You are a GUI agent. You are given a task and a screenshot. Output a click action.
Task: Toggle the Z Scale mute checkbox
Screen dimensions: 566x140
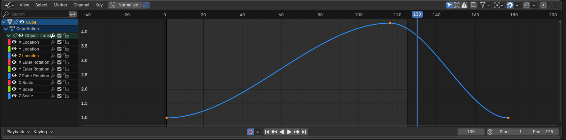(59, 96)
